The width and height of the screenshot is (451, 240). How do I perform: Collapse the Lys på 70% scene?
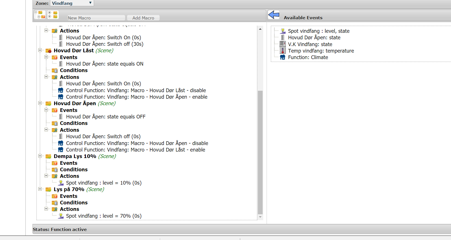40,189
